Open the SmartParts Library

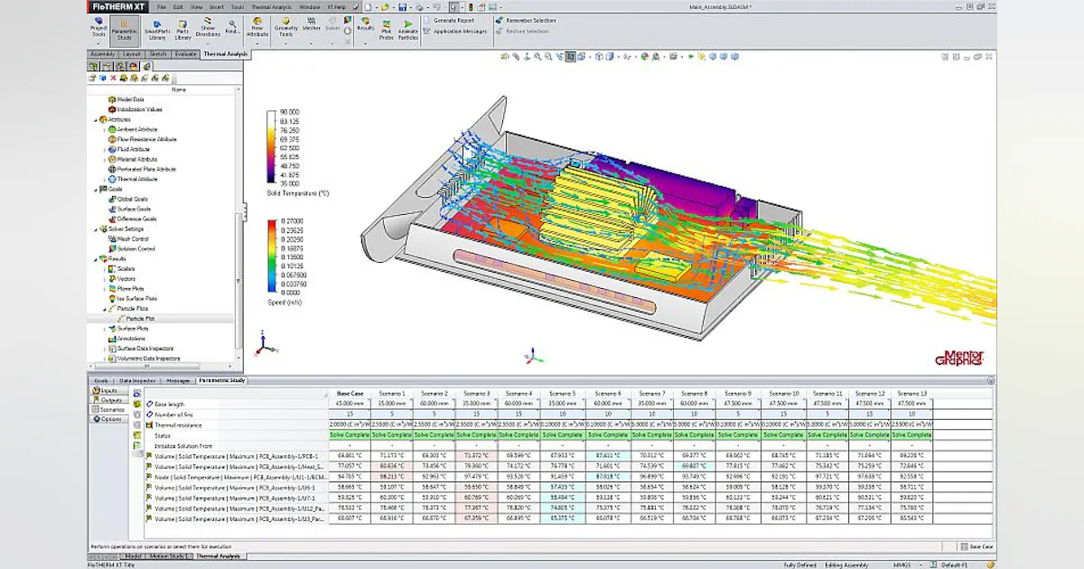[155, 28]
